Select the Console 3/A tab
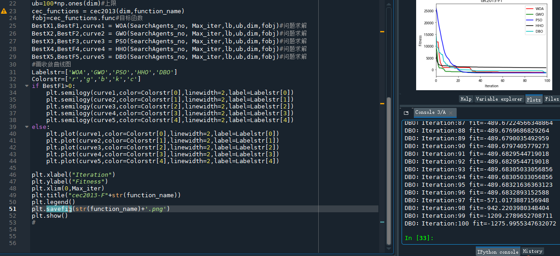 click(x=430, y=113)
